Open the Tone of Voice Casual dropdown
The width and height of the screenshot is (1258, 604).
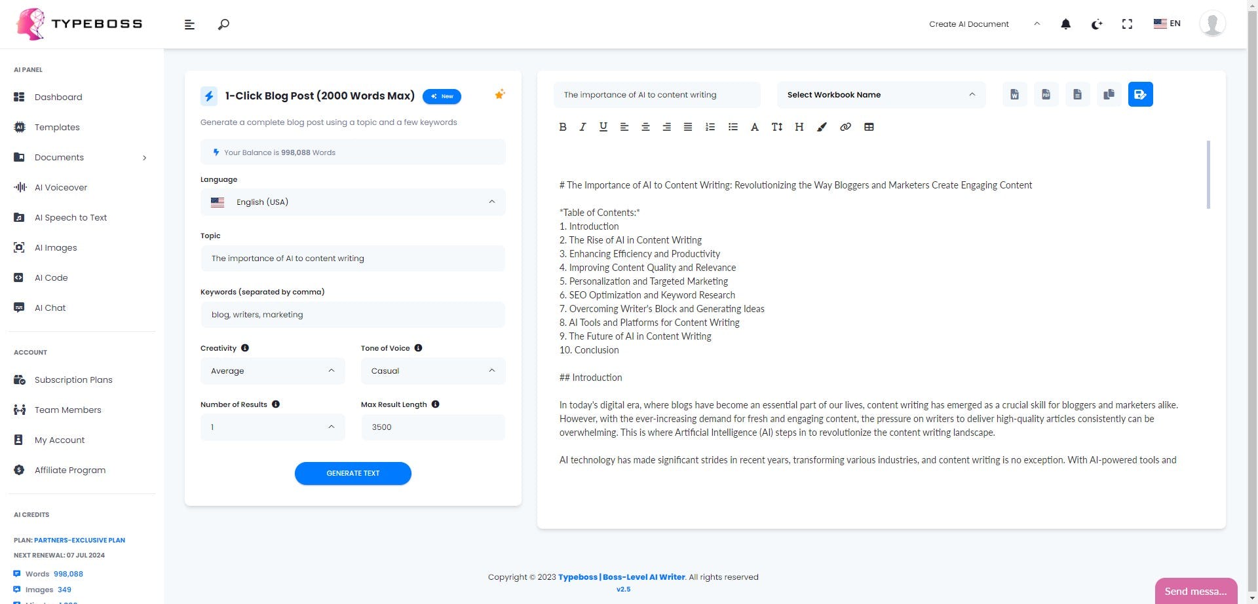coord(433,370)
